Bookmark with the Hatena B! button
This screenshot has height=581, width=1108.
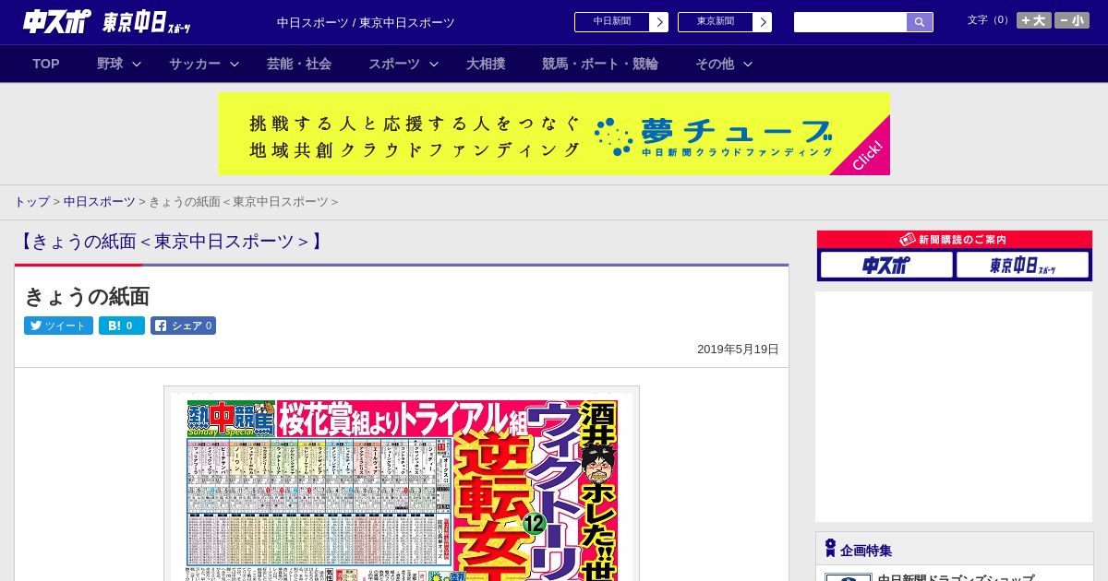(122, 326)
